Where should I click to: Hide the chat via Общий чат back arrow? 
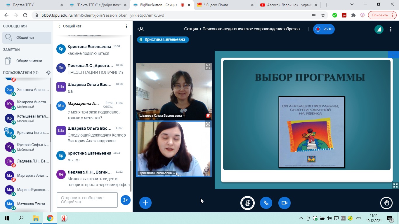coord(70,26)
